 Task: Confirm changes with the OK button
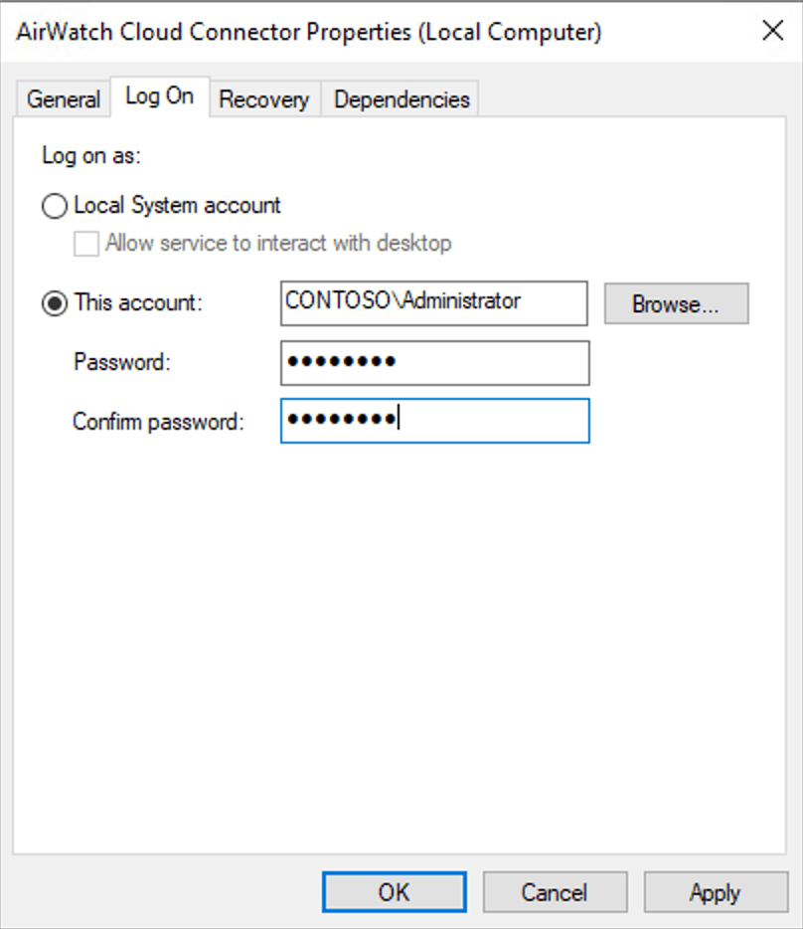click(394, 892)
